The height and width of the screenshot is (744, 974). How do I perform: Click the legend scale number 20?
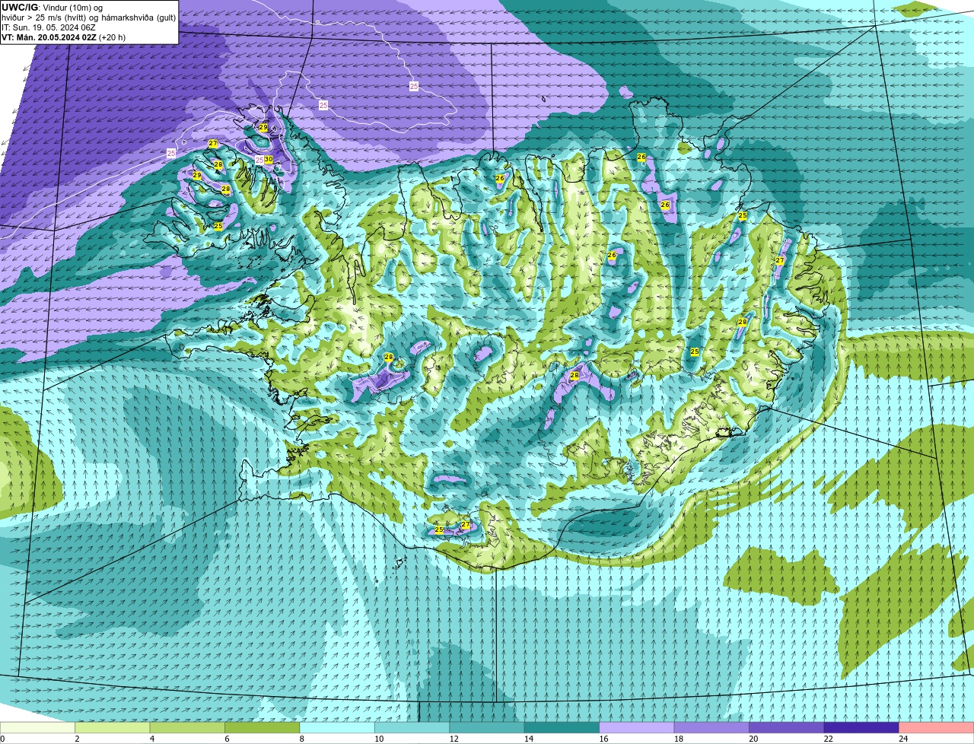pyautogui.click(x=753, y=739)
